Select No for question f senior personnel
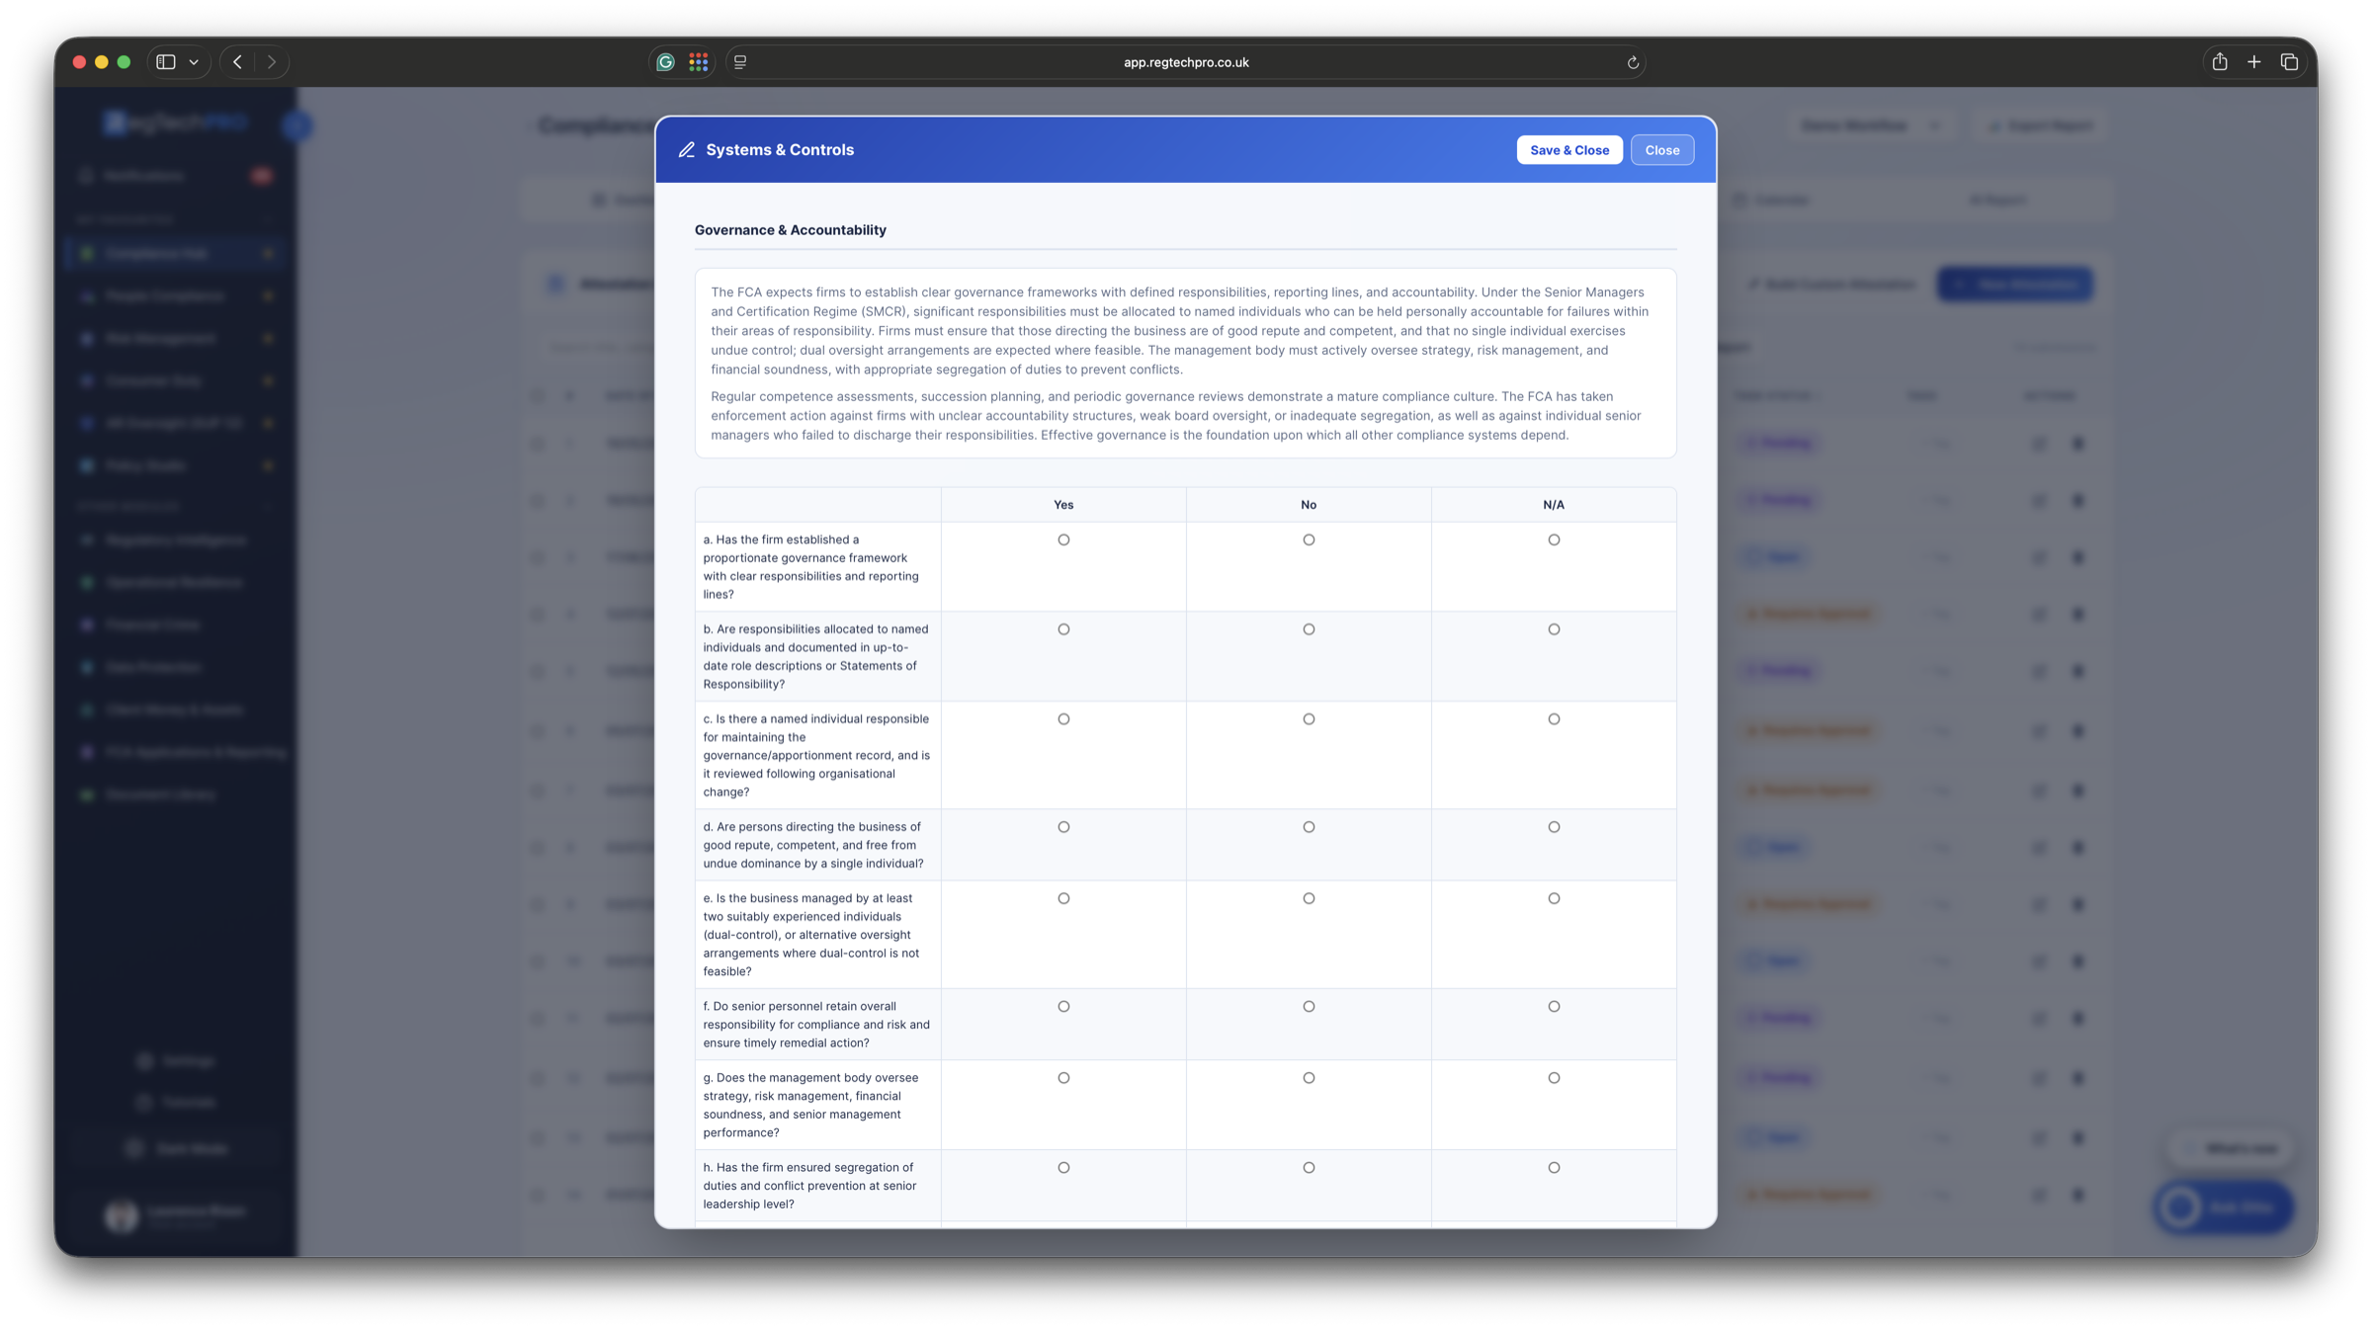The image size is (2372, 1329). tap(1309, 1006)
